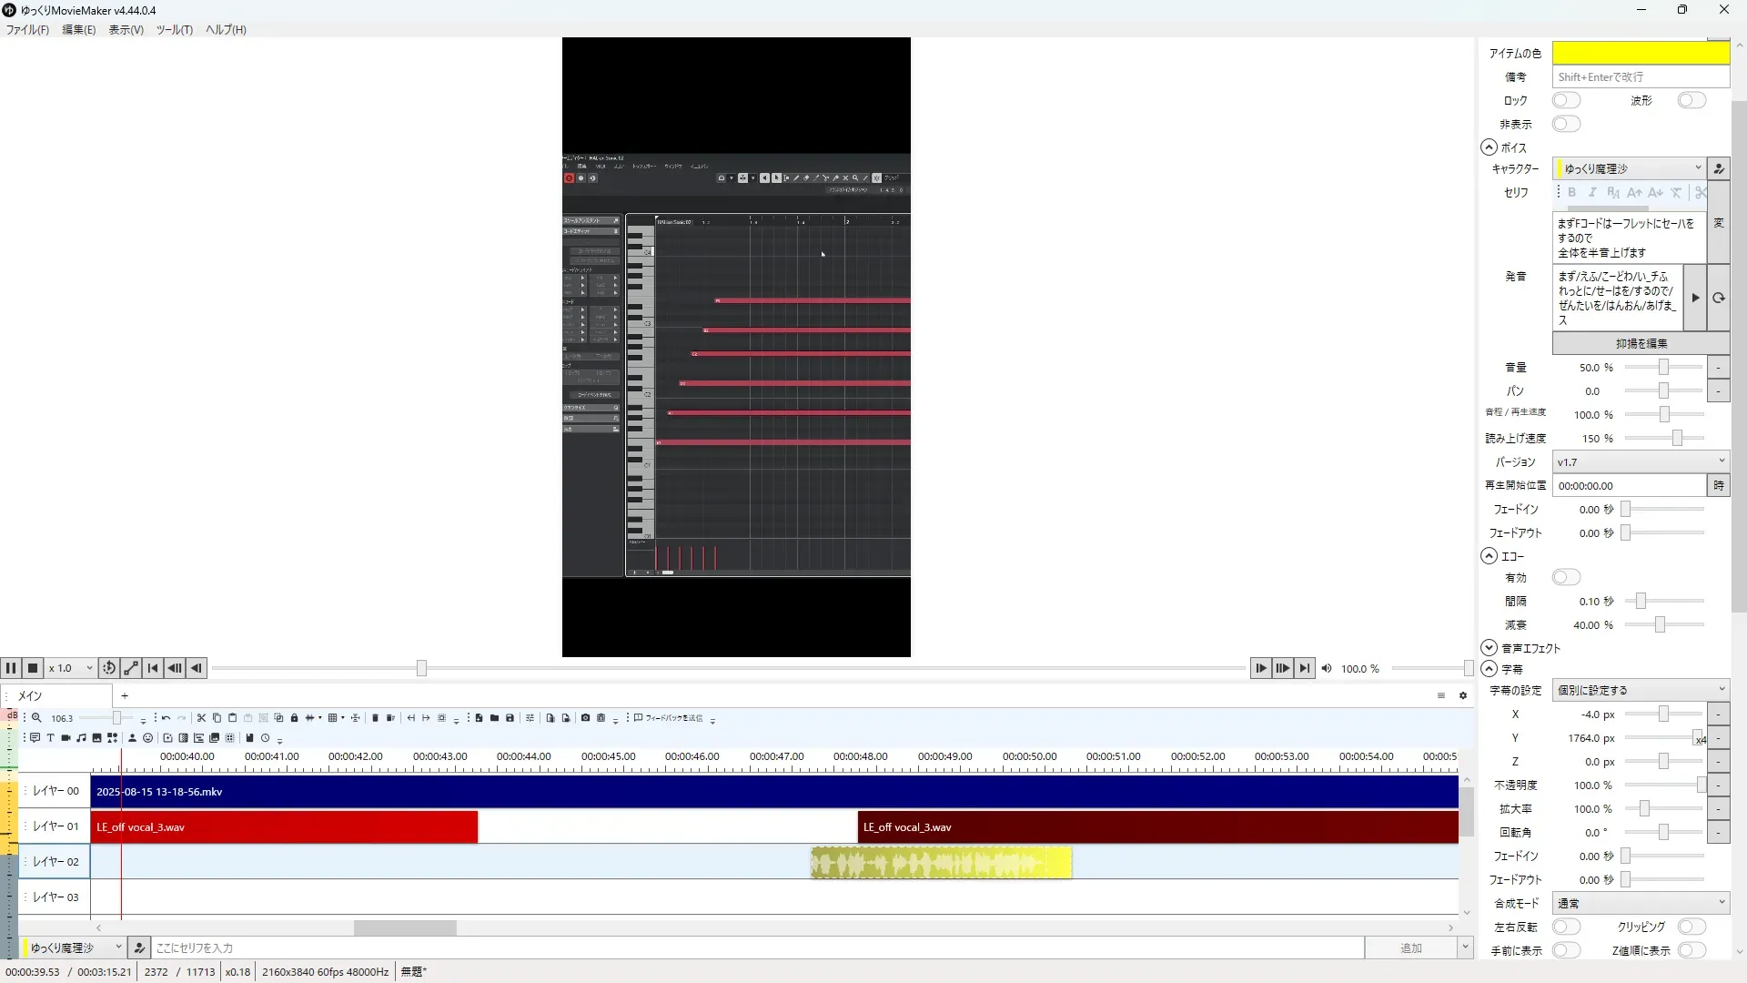1747x983 pixels.
Task: Click the save project floppy icon
Action: pos(510,718)
